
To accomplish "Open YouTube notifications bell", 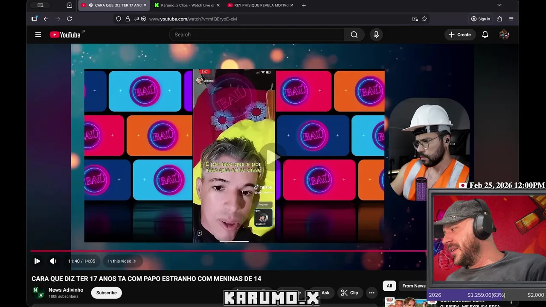I will (485, 35).
